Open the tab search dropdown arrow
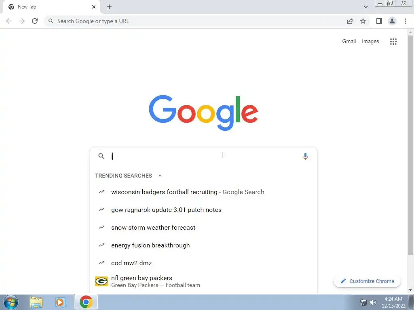Screen dimensions: 414x310 [365, 7]
